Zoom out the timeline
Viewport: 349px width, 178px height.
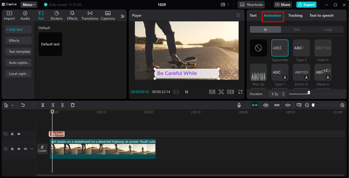coord(307,105)
